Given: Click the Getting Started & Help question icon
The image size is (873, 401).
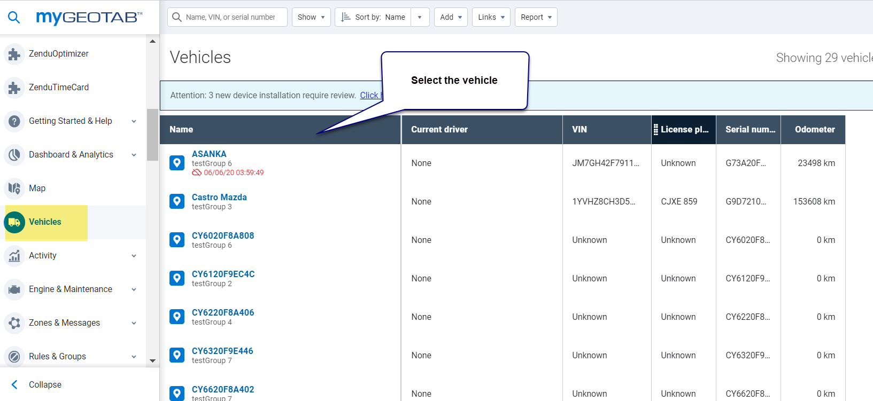Looking at the screenshot, I should pos(14,121).
